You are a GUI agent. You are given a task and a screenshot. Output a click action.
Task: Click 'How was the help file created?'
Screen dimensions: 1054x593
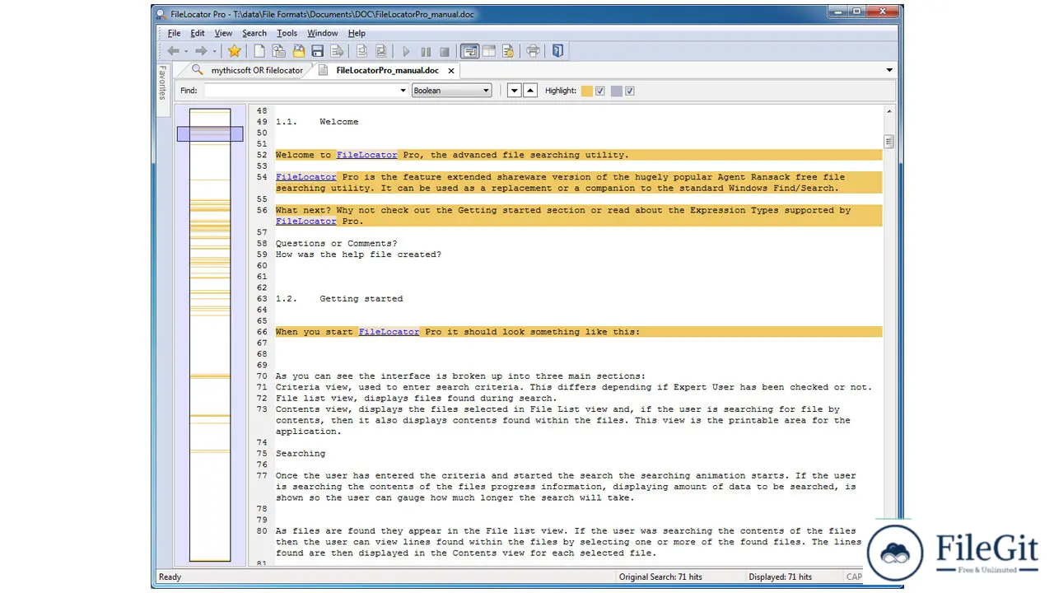point(358,254)
